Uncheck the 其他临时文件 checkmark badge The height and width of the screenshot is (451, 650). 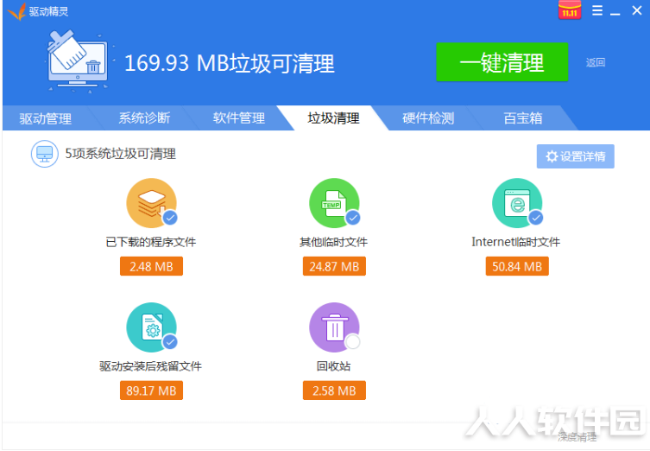tap(353, 218)
